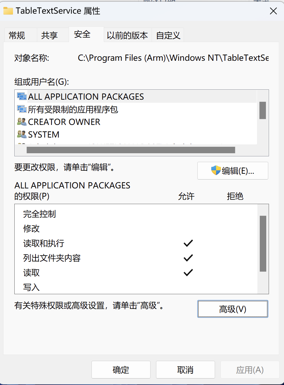Screen dimensions: 284x385
Task: Click the user list vertical scrollbar
Action: 262,110
